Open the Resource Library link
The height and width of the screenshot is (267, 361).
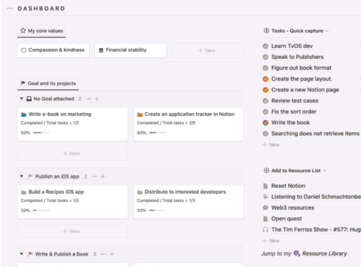tap(325, 253)
